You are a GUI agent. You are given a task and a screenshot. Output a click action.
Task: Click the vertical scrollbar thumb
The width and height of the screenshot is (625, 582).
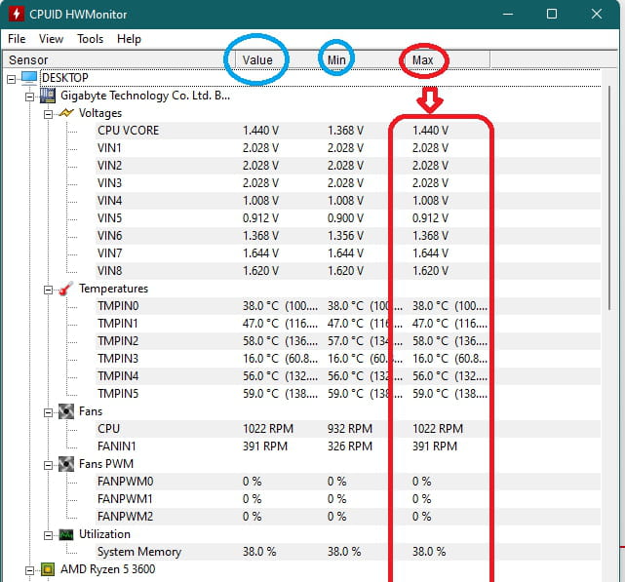coord(609,198)
